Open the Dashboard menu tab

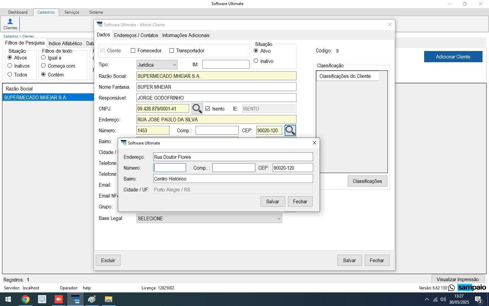point(18,12)
